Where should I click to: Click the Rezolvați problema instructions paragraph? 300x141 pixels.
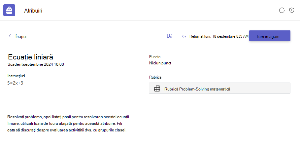(69, 123)
